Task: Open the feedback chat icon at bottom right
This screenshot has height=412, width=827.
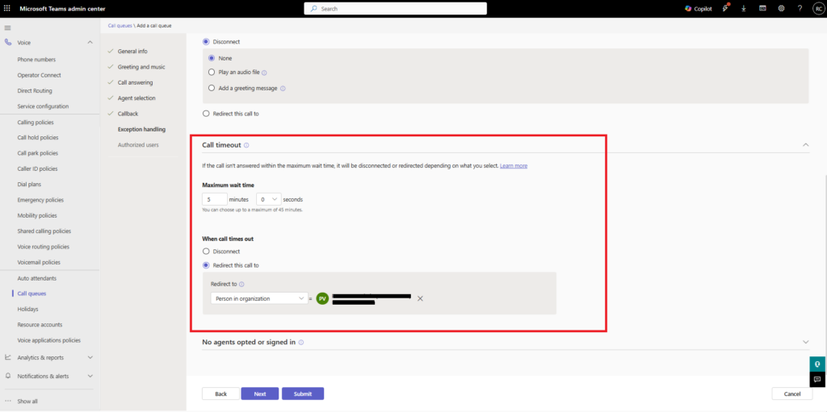Action: 817,379
